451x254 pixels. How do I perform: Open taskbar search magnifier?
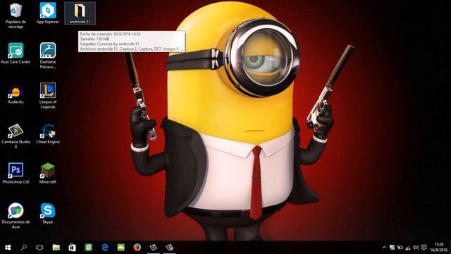pos(24,248)
